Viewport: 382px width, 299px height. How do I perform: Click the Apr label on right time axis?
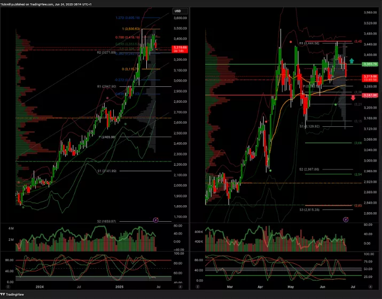[x=260, y=287]
